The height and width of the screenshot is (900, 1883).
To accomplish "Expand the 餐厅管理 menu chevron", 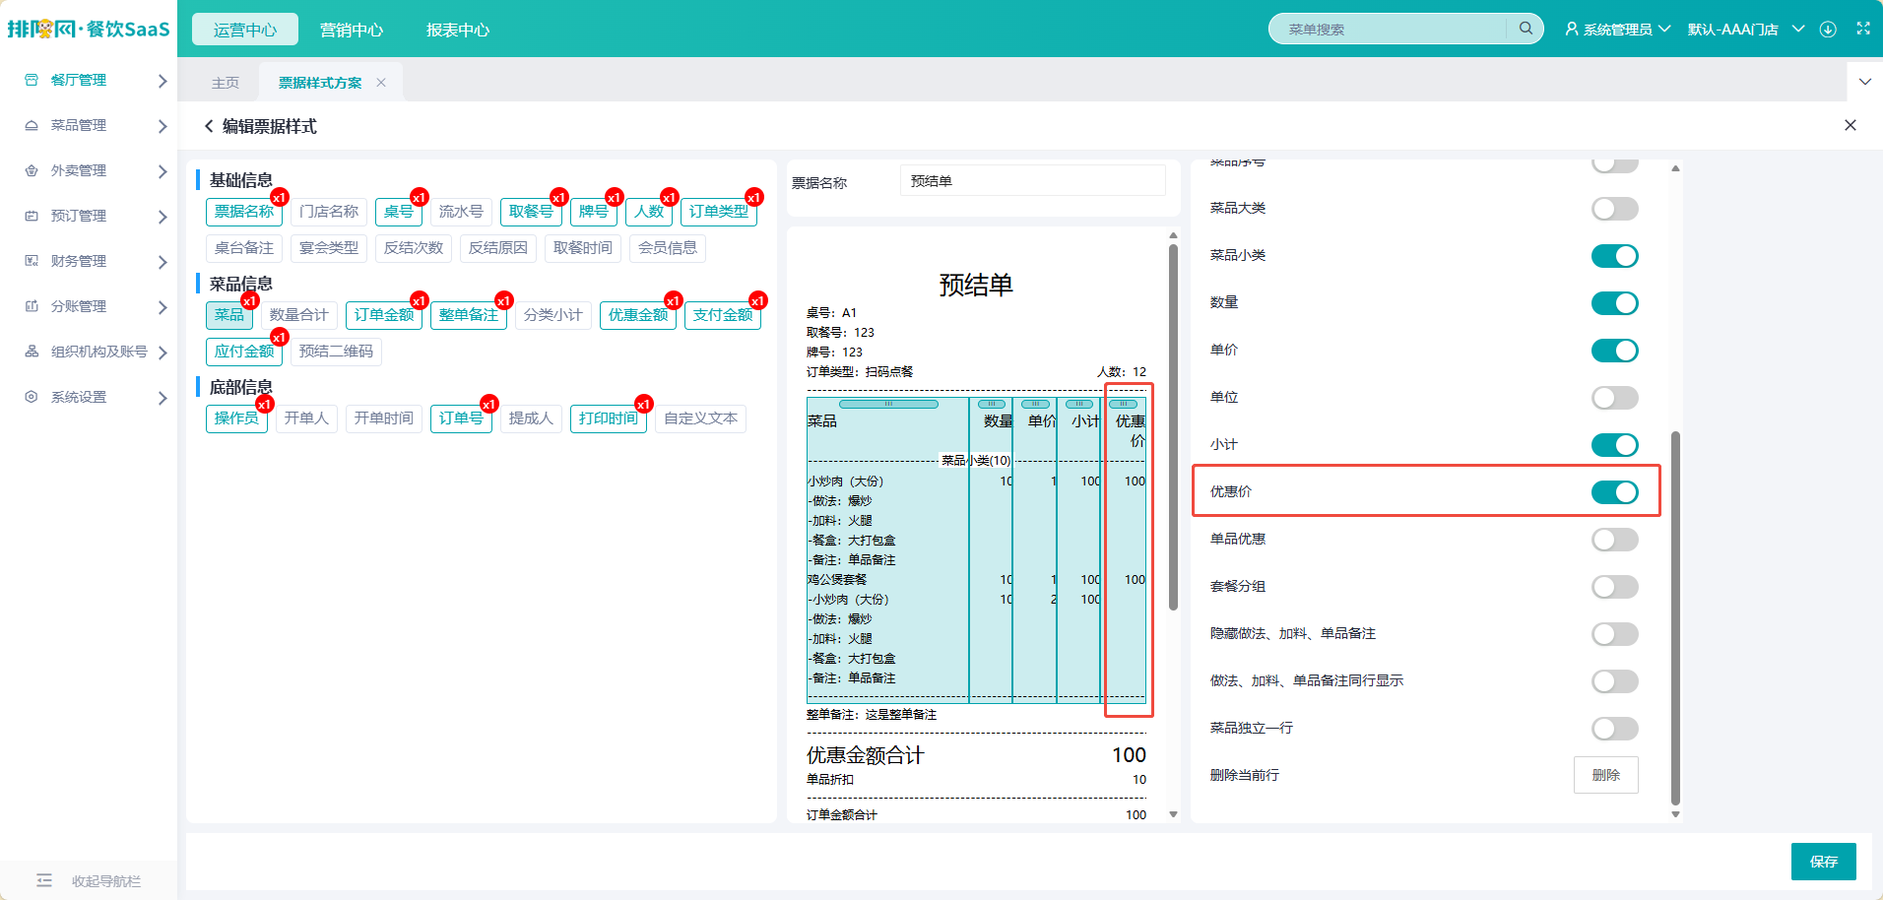I will [x=162, y=81].
